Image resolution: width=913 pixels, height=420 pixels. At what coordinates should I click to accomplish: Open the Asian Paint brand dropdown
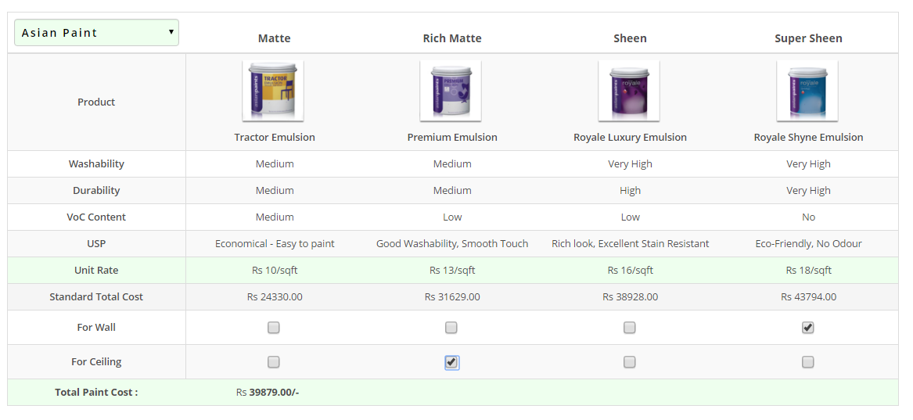coord(96,33)
